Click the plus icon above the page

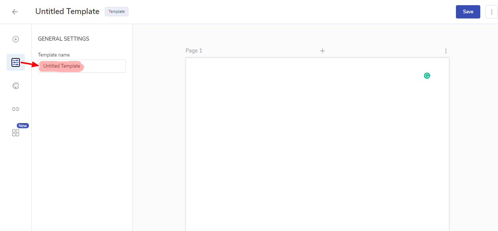[322, 51]
